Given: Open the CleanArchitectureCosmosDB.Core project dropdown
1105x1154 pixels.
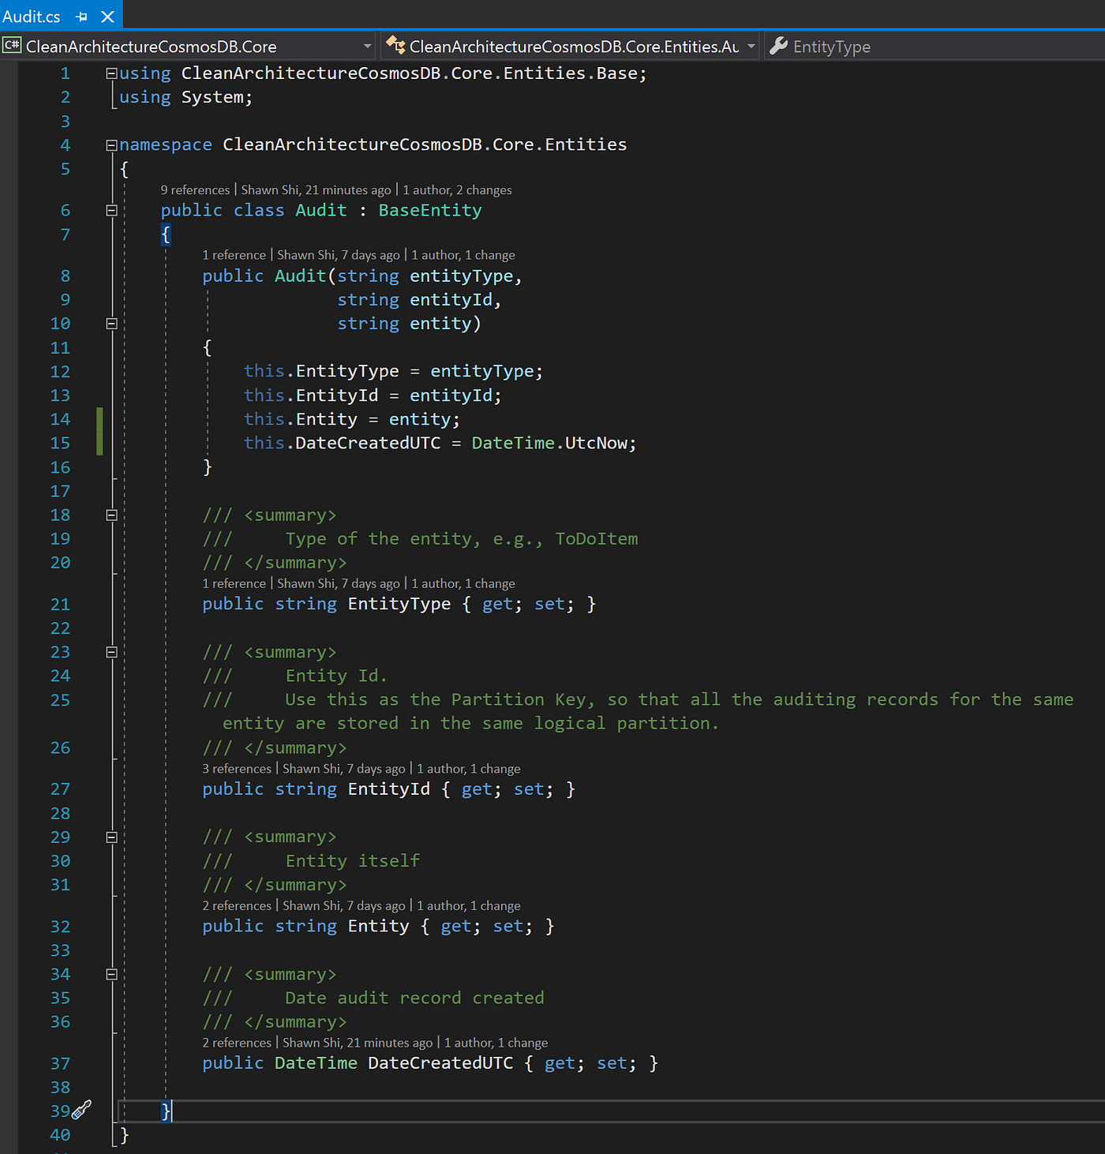Looking at the screenshot, I should click(367, 46).
